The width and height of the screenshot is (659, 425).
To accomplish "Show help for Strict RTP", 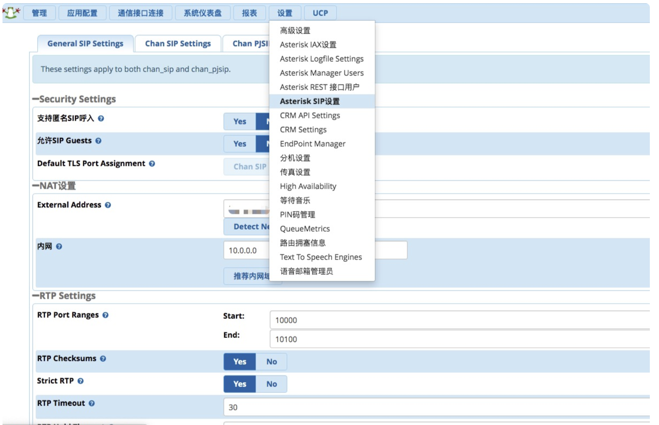I will pos(80,381).
